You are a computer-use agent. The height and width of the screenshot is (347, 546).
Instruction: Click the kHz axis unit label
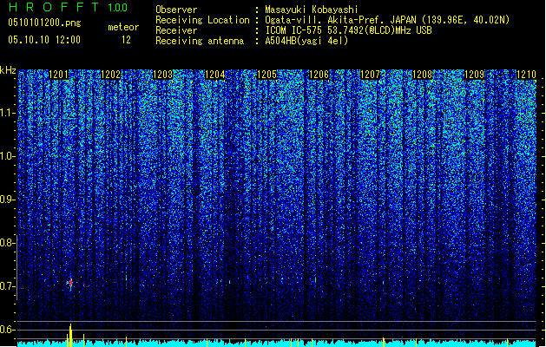pos(8,70)
